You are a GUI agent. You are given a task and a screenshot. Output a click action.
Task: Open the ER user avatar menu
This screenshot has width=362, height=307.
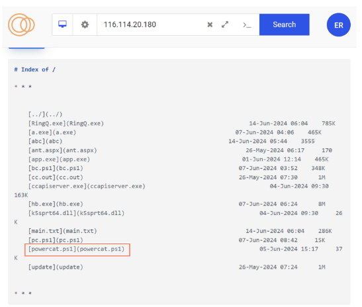[x=338, y=24]
